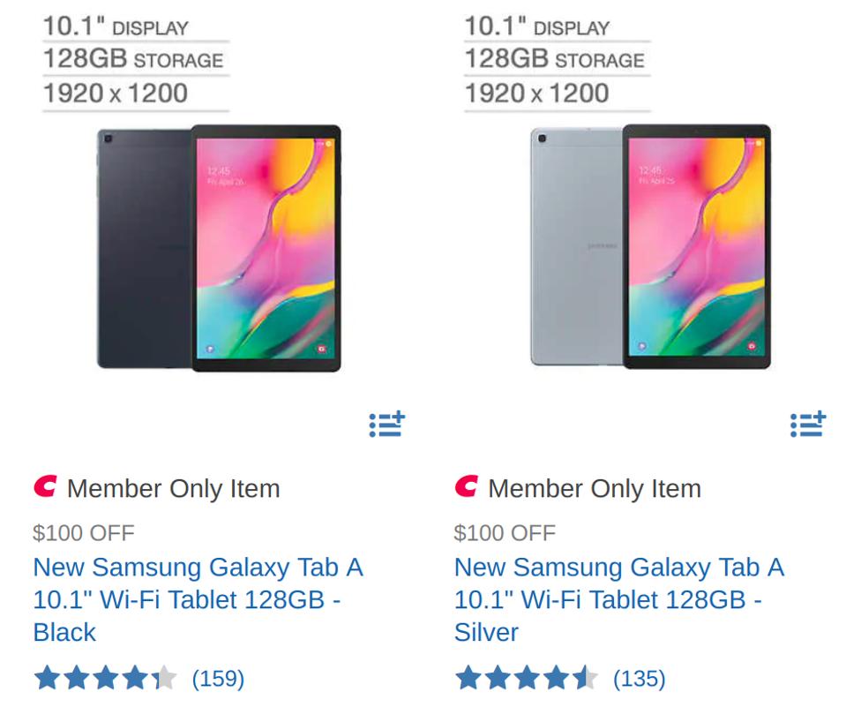846x707 pixels.
Task: Click the half star in the silver tablet rating
Action: [584, 679]
